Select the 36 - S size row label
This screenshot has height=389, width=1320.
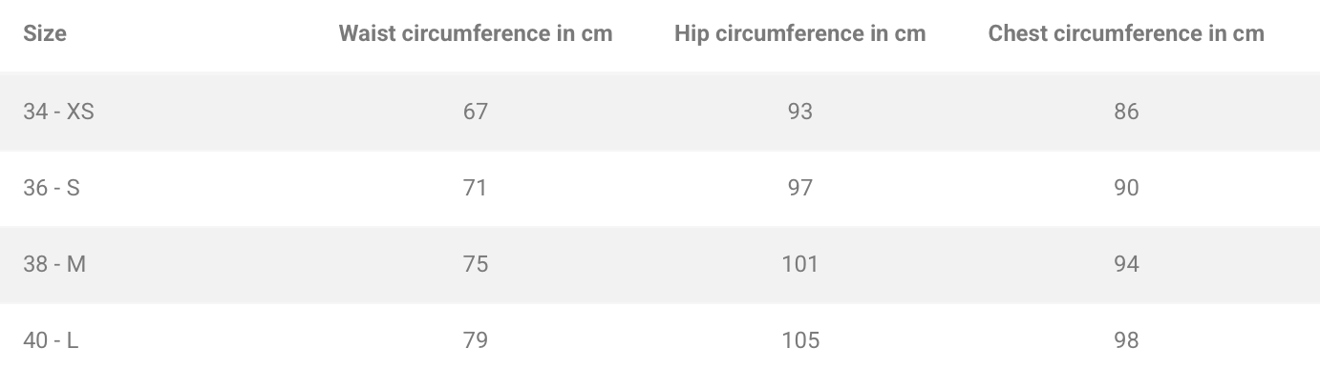pyautogui.click(x=52, y=188)
